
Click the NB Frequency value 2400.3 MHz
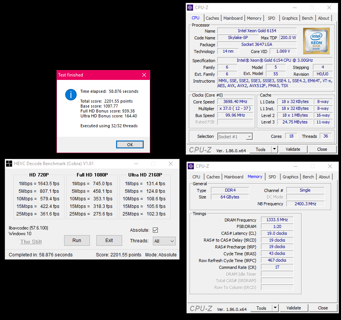(x=305, y=204)
